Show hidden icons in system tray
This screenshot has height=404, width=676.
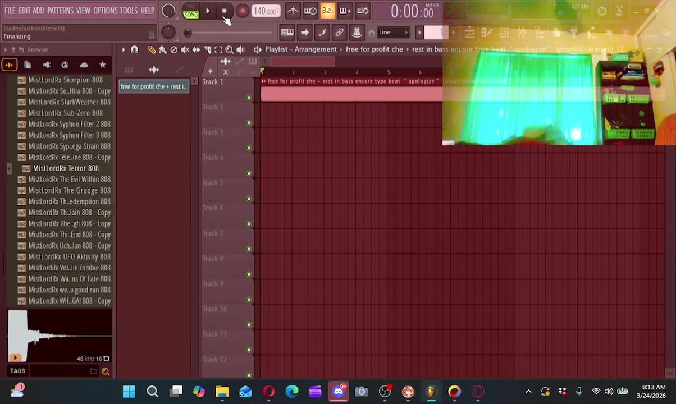528,392
